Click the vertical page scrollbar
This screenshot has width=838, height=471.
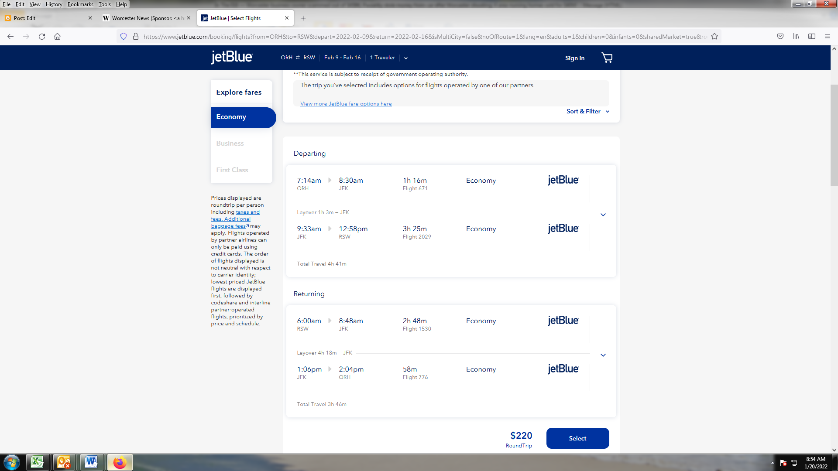point(834,135)
